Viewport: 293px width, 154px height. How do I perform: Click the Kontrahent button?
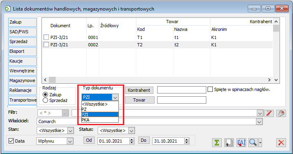(x=139, y=90)
